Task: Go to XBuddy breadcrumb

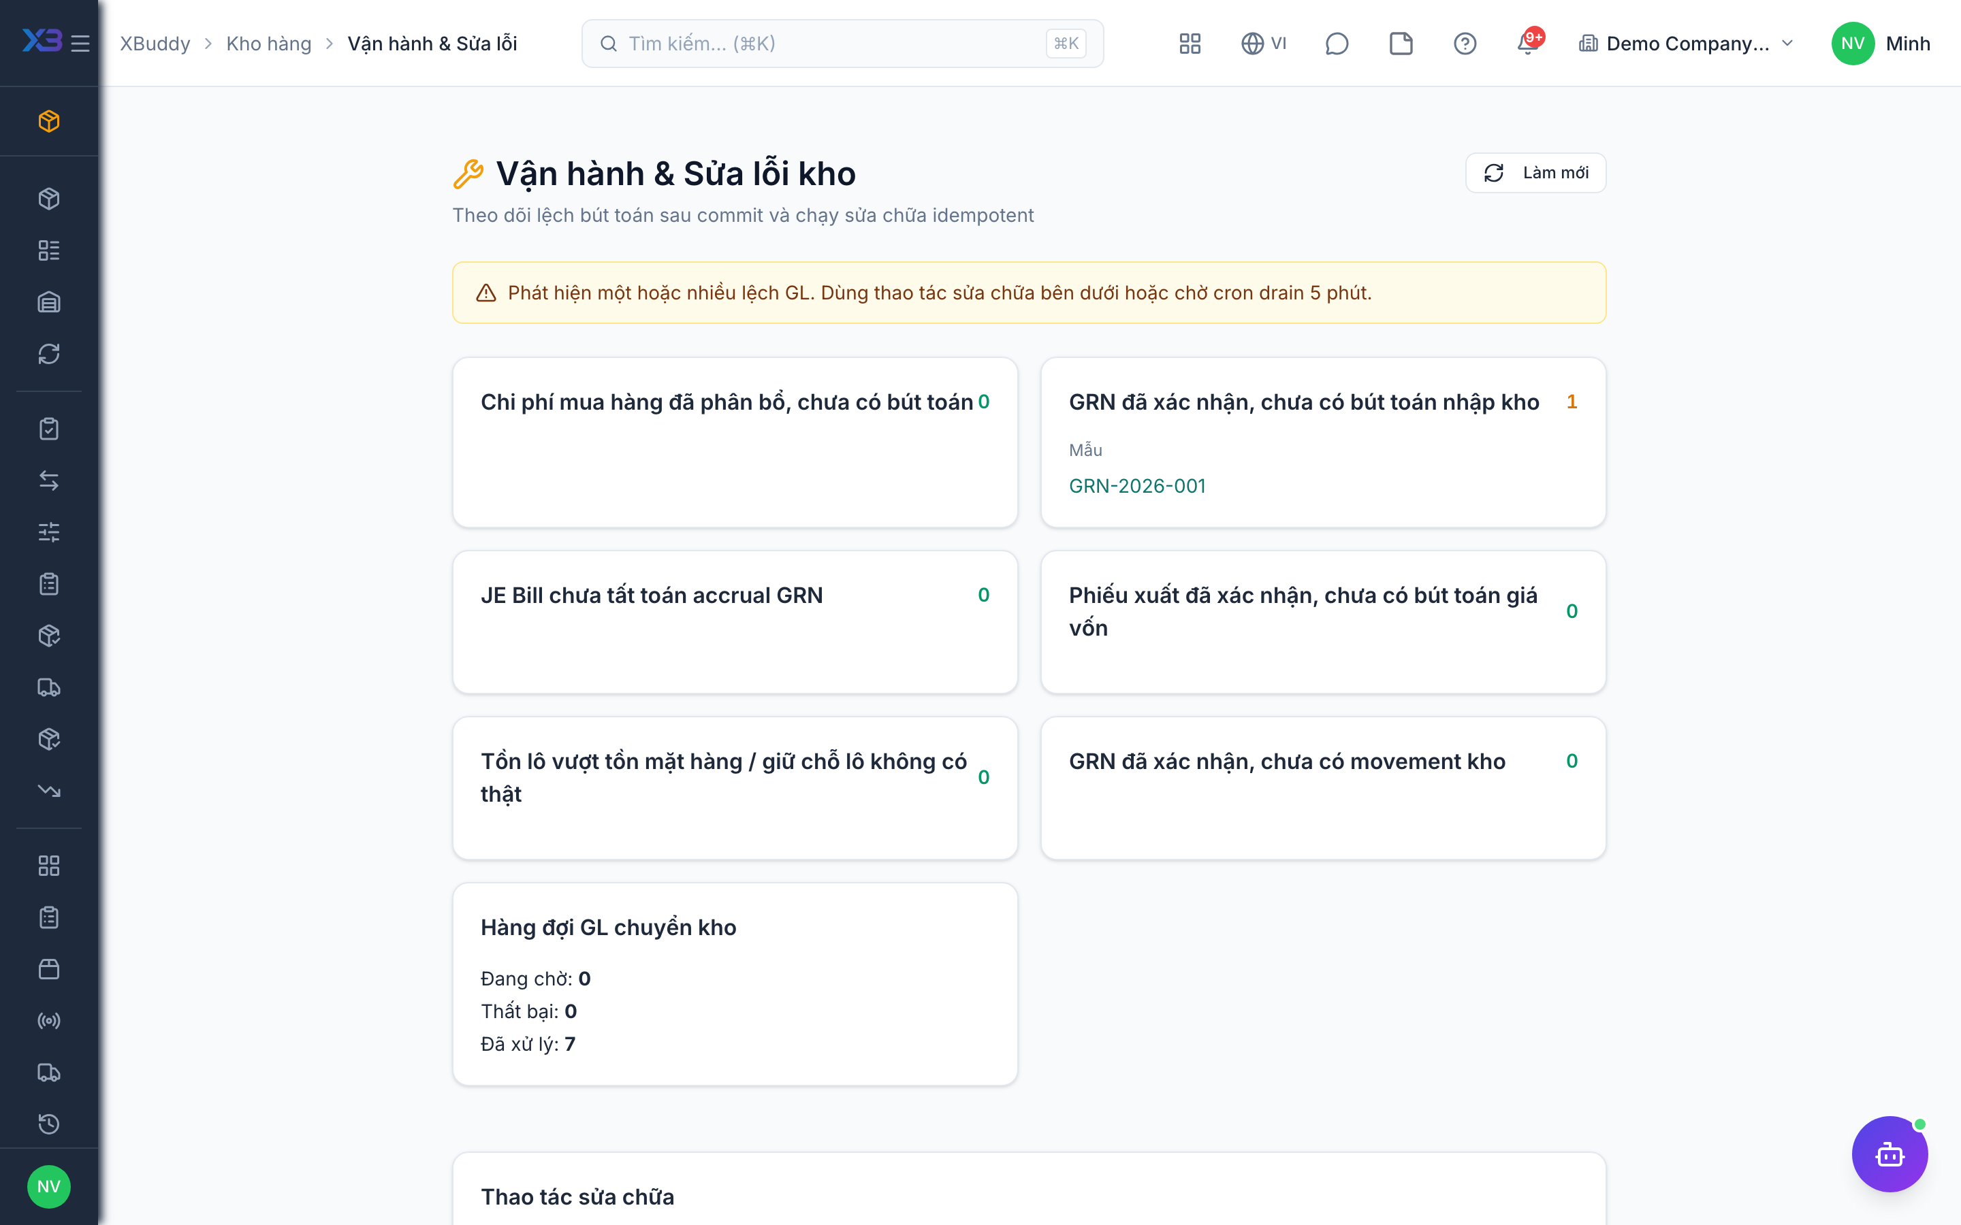Action: (155, 44)
